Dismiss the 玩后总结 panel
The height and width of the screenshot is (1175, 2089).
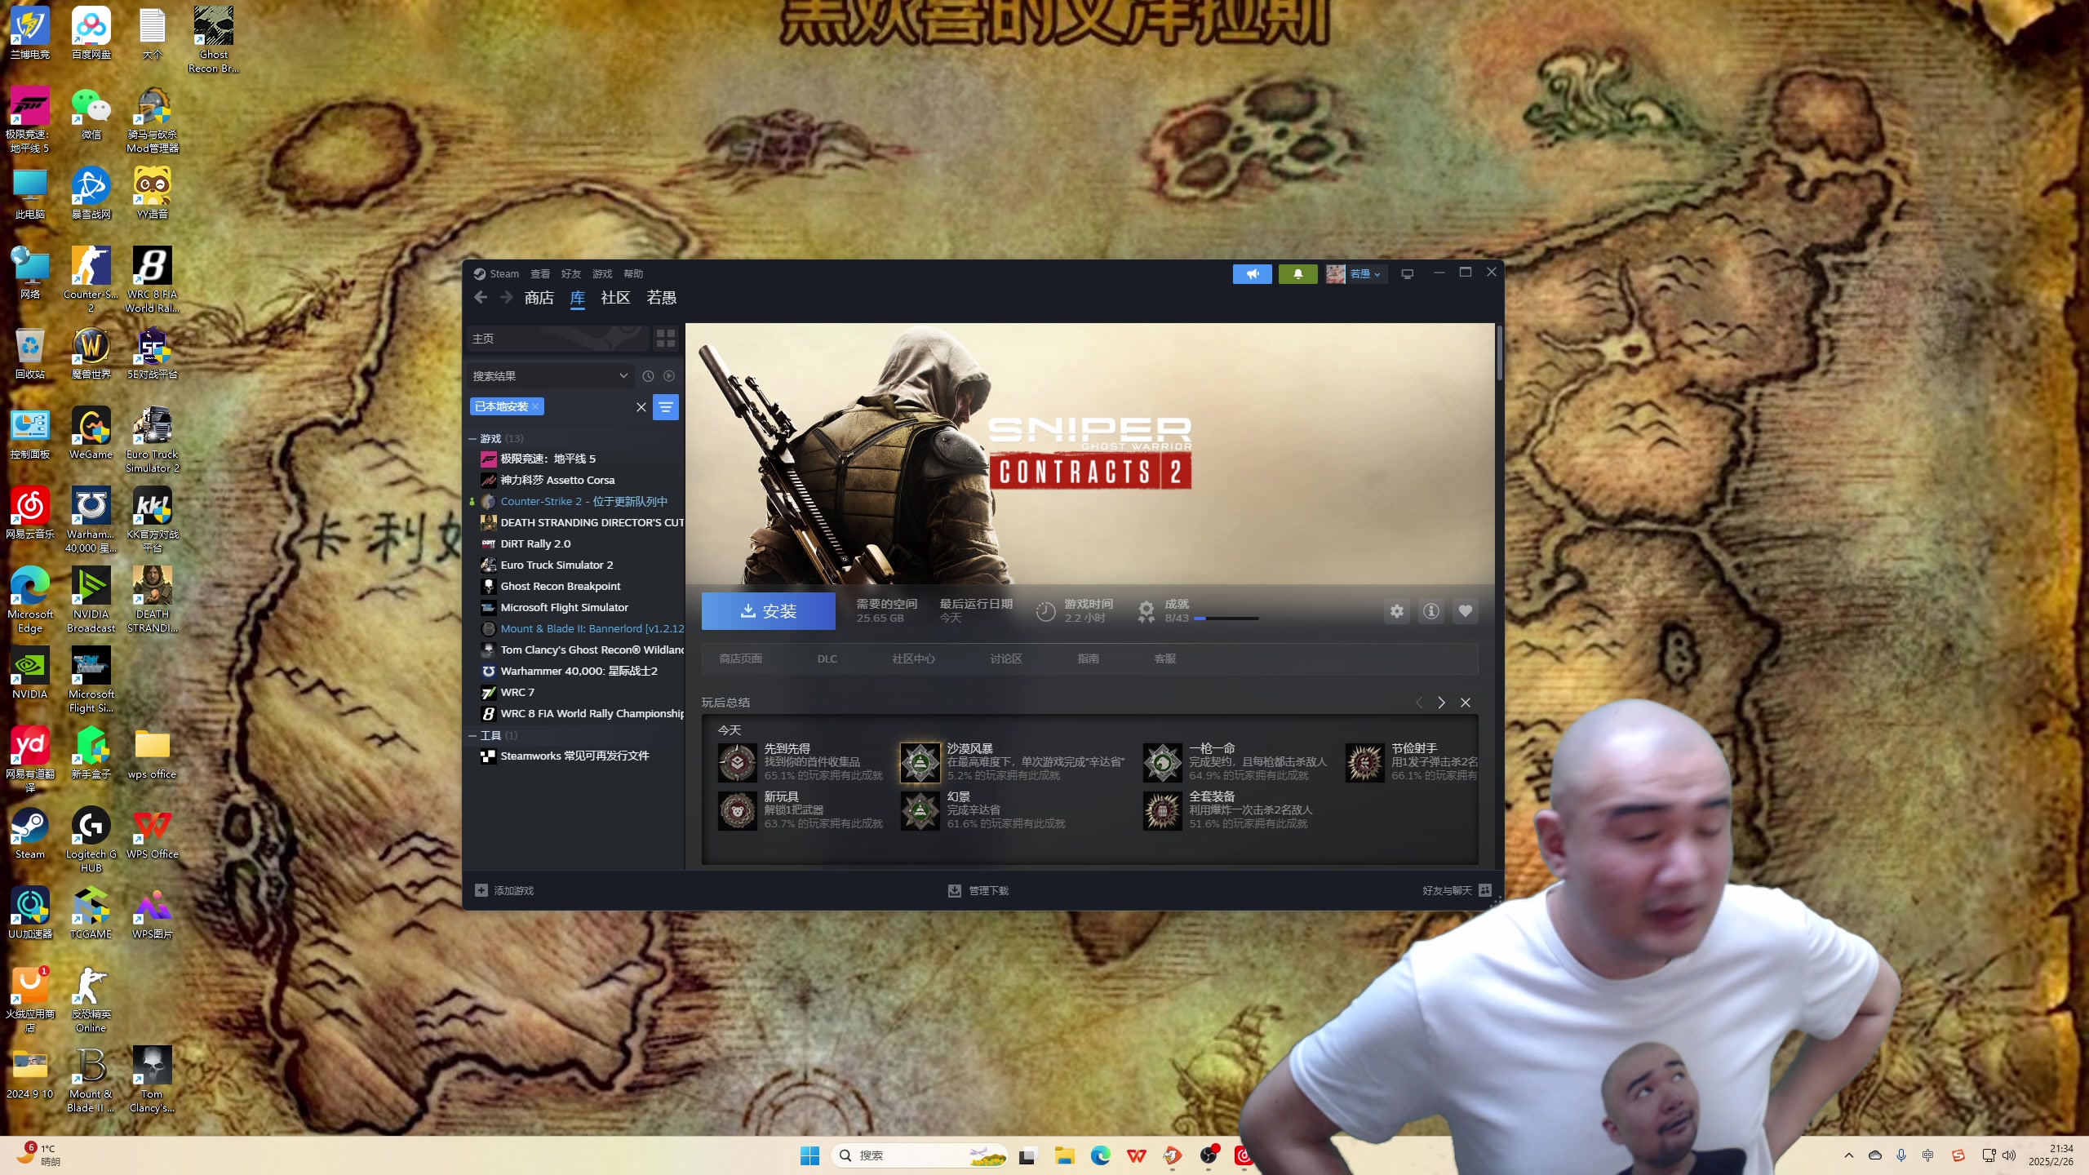click(1466, 703)
